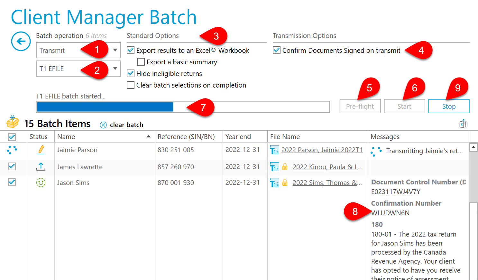Click reference 857 260 970

coord(176,167)
